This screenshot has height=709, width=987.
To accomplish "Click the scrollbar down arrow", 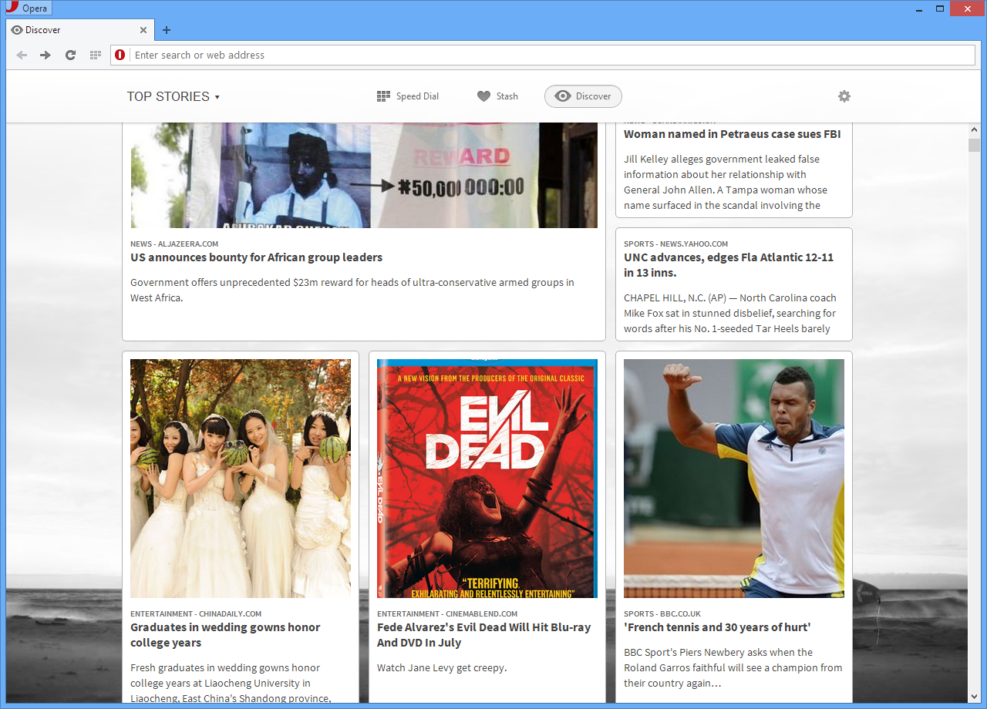I will 975,696.
